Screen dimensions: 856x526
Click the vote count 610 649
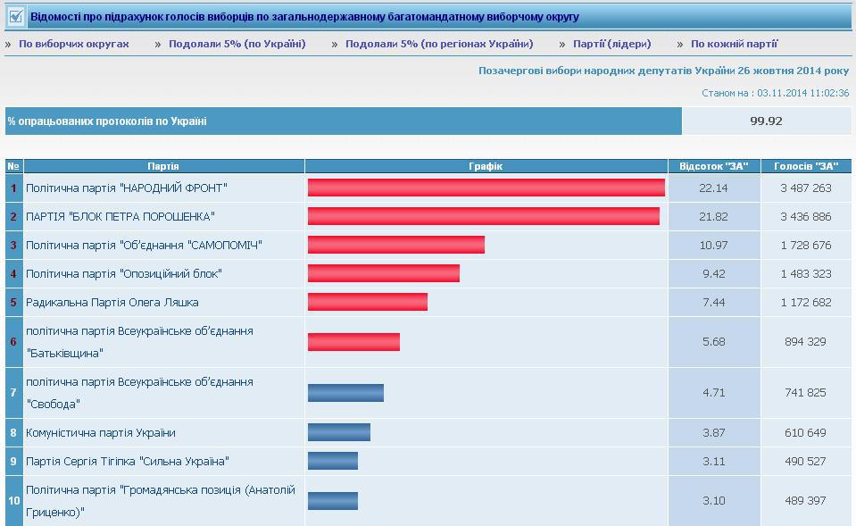click(x=806, y=432)
